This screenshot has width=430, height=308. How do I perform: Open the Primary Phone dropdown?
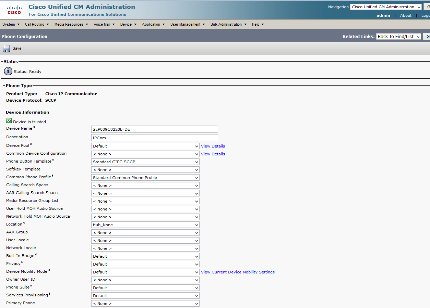pyautogui.click(x=145, y=304)
